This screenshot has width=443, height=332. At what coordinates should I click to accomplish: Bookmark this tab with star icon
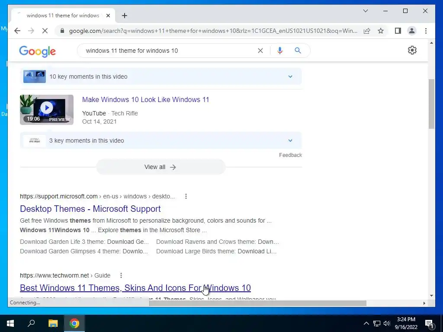click(381, 31)
